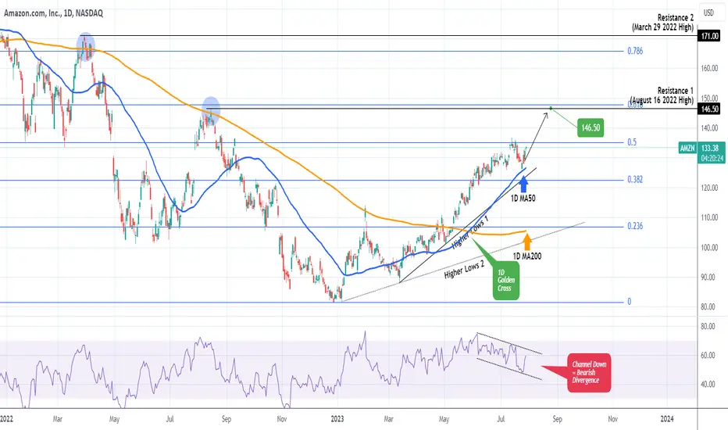Screen dimensions: 728x430
Task: Click the 100.00 price axis value
Action: coord(709,247)
